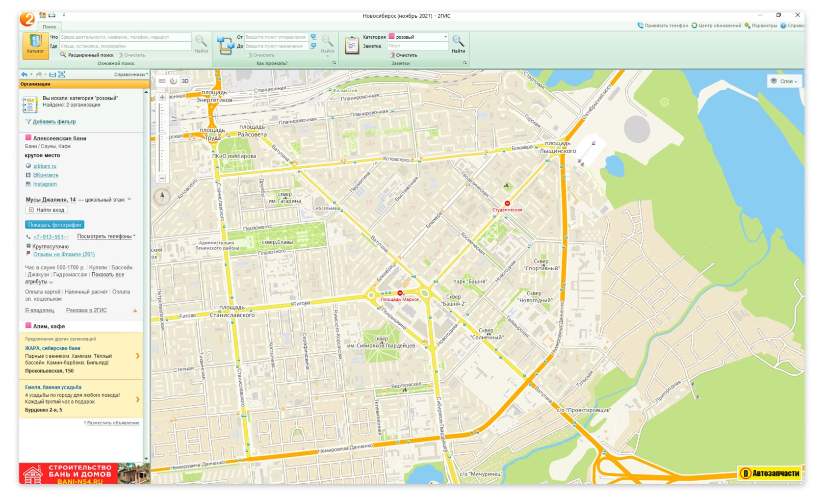Open the Instagram link
The height and width of the screenshot is (496, 824).
click(45, 184)
